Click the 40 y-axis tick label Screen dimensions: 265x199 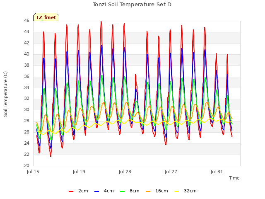pos(26,54)
